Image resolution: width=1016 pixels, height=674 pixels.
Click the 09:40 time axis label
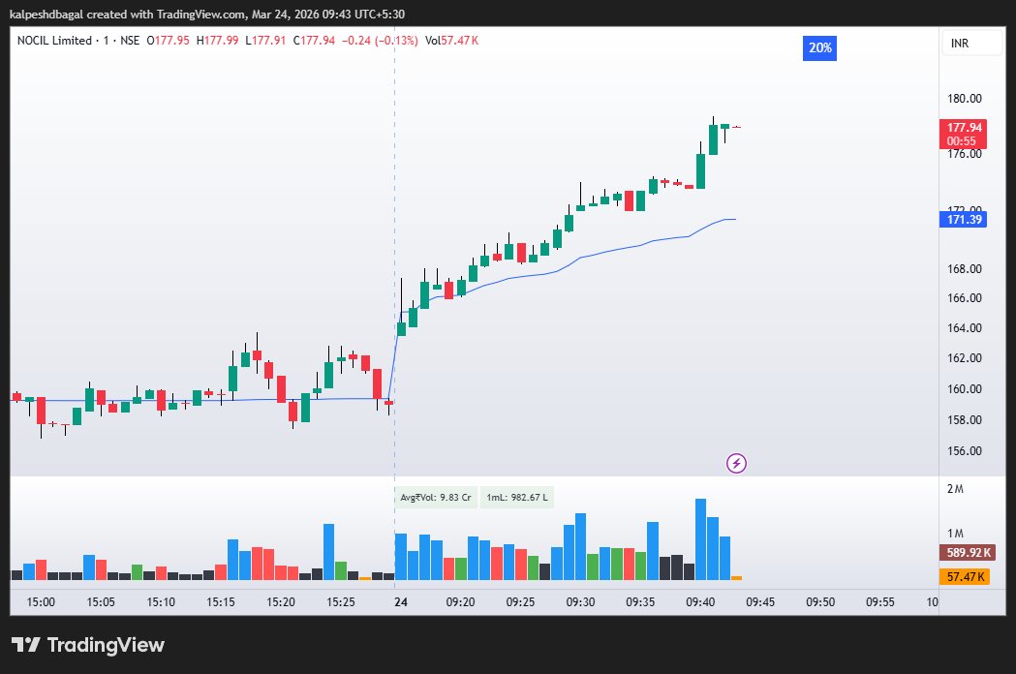pos(700,602)
